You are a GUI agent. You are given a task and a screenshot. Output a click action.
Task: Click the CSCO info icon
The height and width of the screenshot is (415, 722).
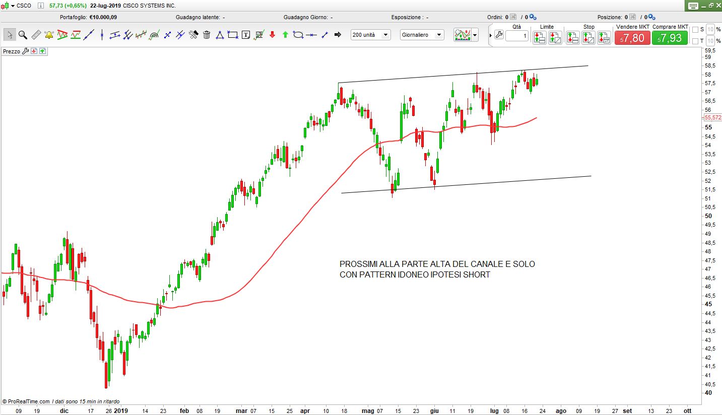tap(40, 6)
